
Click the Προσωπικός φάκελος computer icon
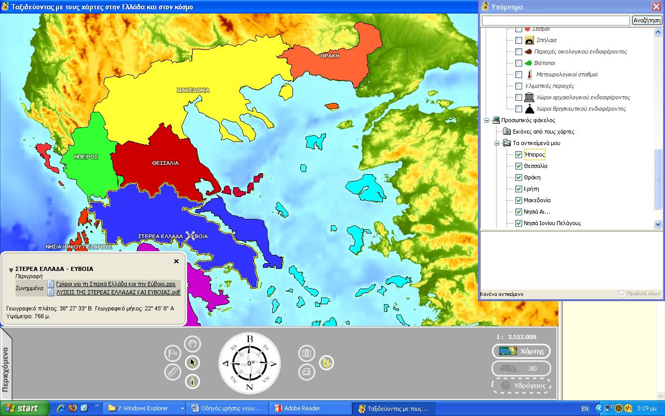pos(496,120)
